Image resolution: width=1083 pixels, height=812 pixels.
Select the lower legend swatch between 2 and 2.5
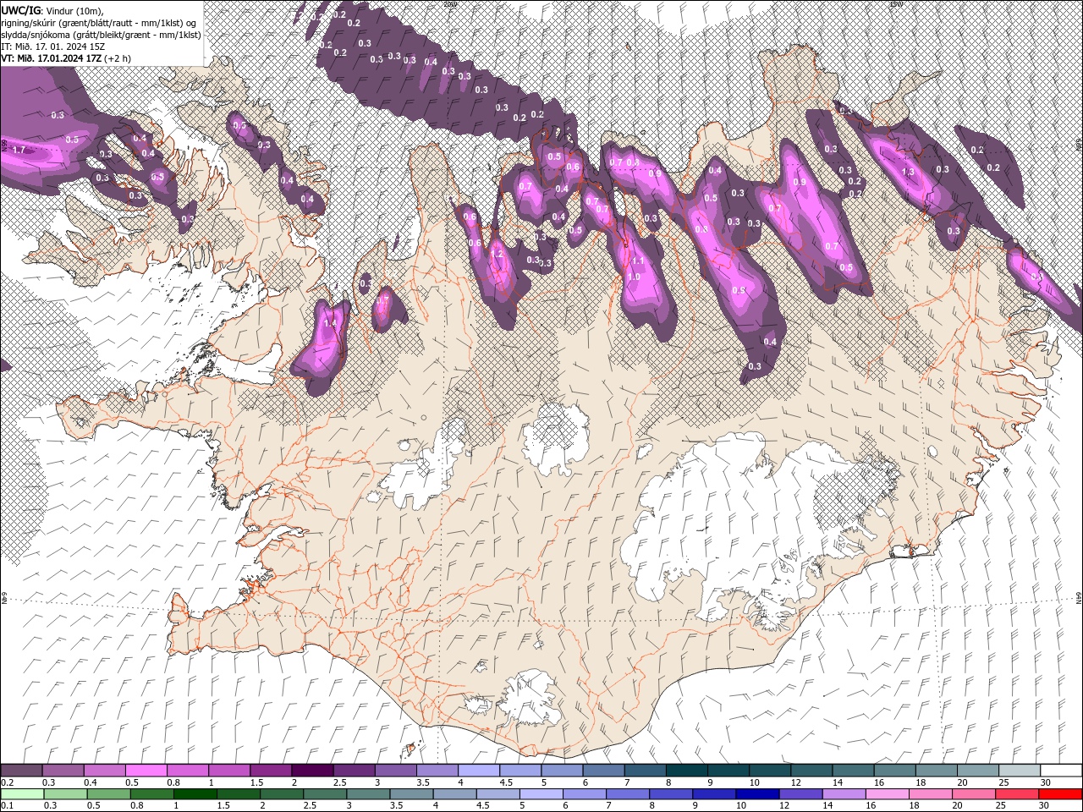(282, 794)
